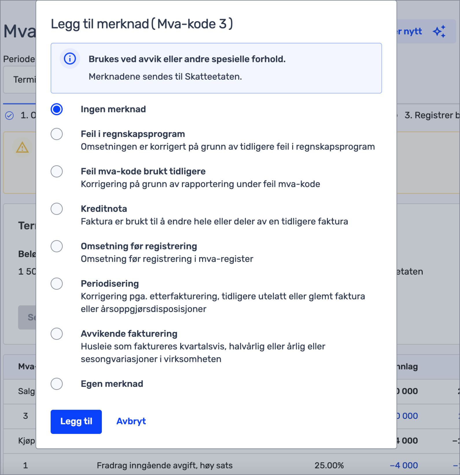Click the 'Avbryt' link

(131, 421)
